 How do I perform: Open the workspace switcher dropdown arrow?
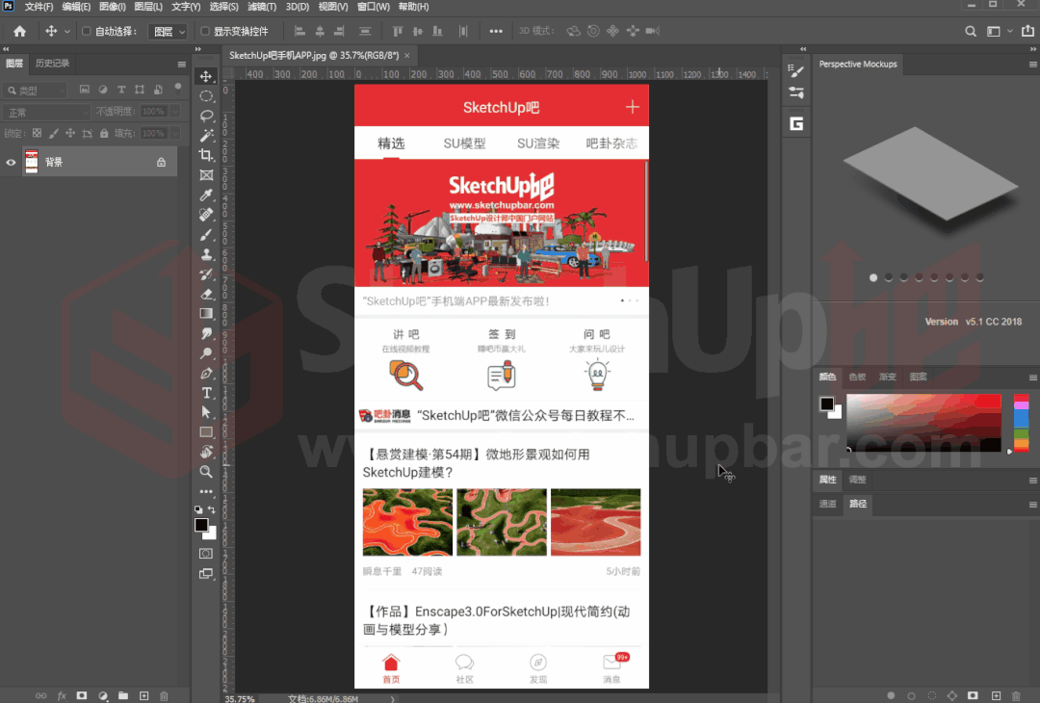(x=1010, y=31)
